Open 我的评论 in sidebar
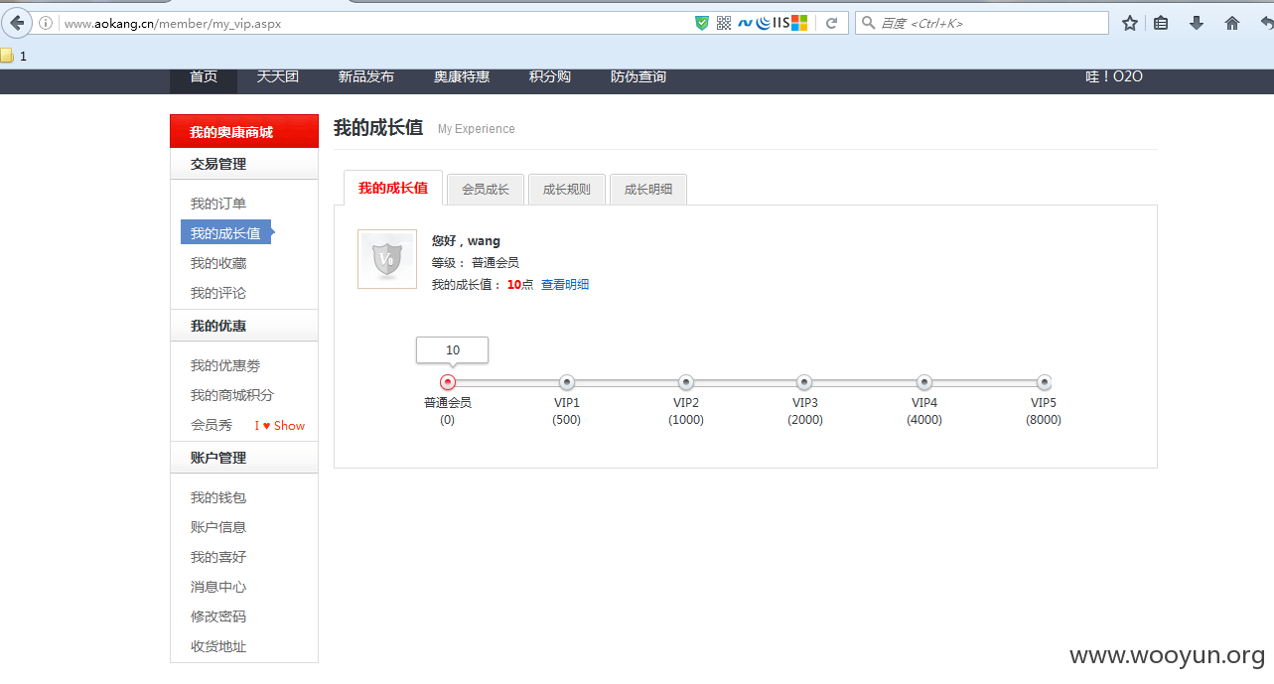Screen dimensions: 1274x684 tap(218, 293)
